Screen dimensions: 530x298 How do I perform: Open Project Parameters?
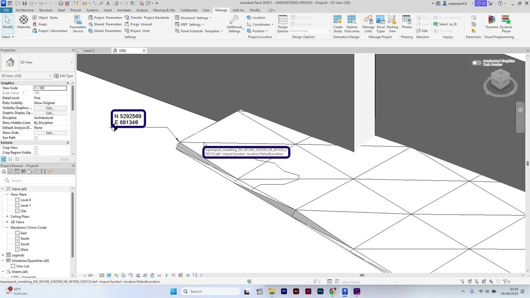105,18
